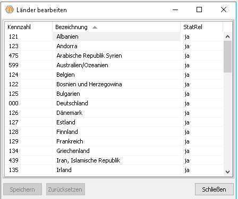Click the StatRel value for Irland
The image size is (238, 199).
pyautogui.click(x=187, y=170)
